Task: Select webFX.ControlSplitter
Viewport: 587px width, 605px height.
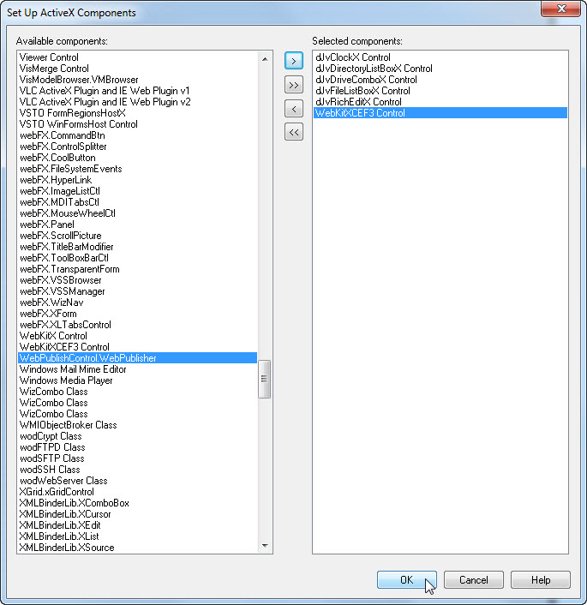Action: point(137,147)
